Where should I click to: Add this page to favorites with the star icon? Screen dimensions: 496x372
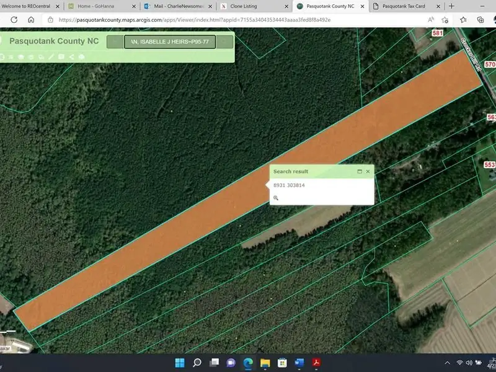[x=446, y=20]
